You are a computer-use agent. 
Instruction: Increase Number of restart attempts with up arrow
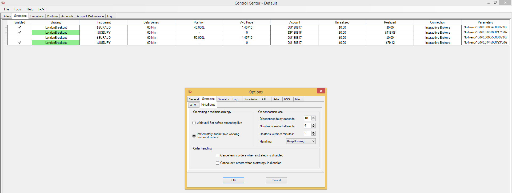tap(313, 124)
